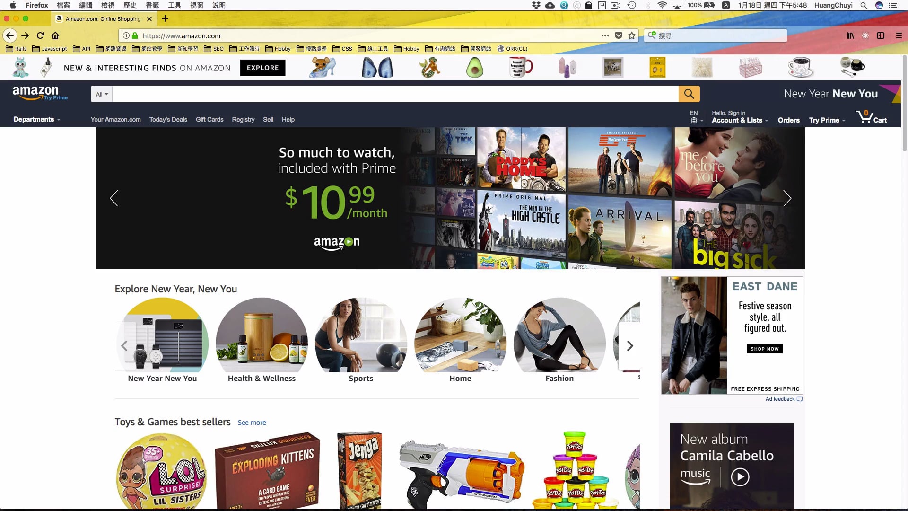This screenshot has width=908, height=511.
Task: Click the Amazon search input field
Action: [x=395, y=94]
